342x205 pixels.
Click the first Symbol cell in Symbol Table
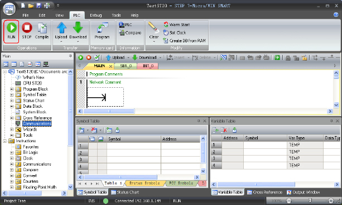(x=134, y=146)
